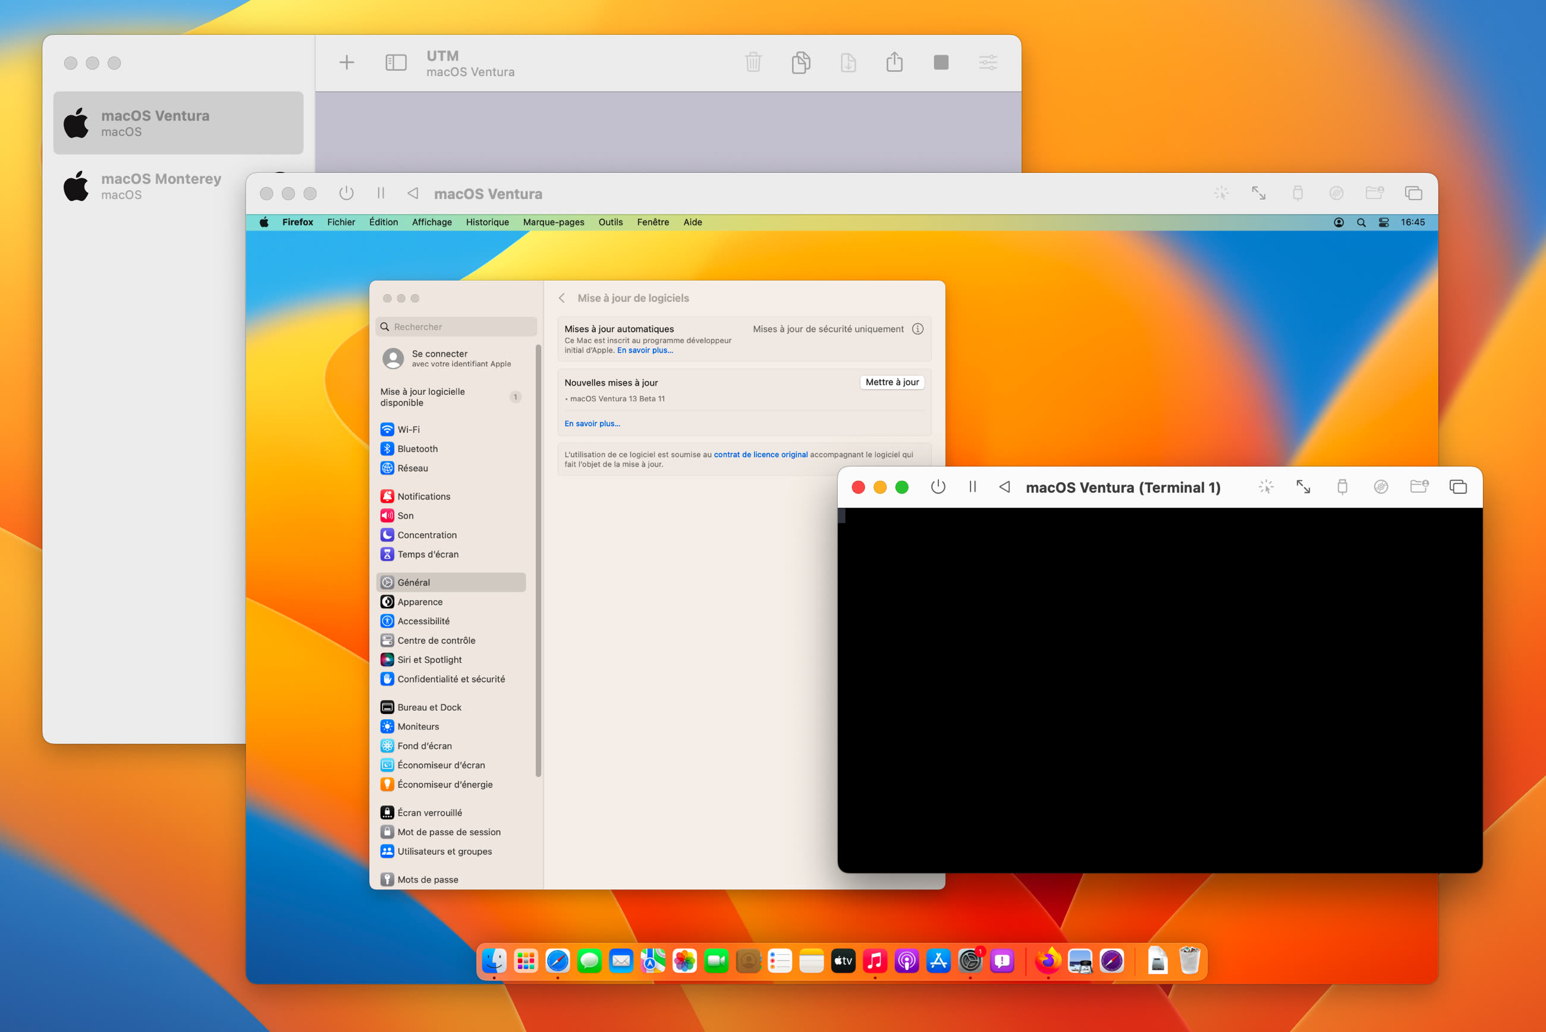Click the back triangle in the Ventura window toolbar
1546x1032 pixels.
coord(413,193)
